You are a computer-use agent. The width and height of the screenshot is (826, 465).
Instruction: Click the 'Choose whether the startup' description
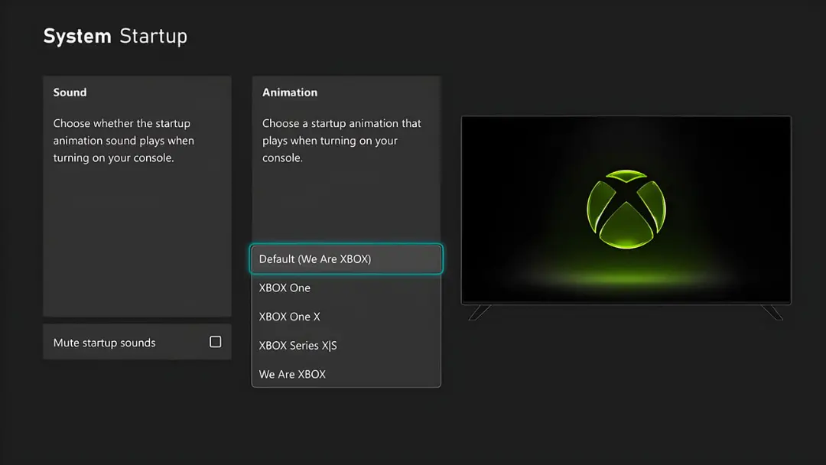click(x=124, y=141)
